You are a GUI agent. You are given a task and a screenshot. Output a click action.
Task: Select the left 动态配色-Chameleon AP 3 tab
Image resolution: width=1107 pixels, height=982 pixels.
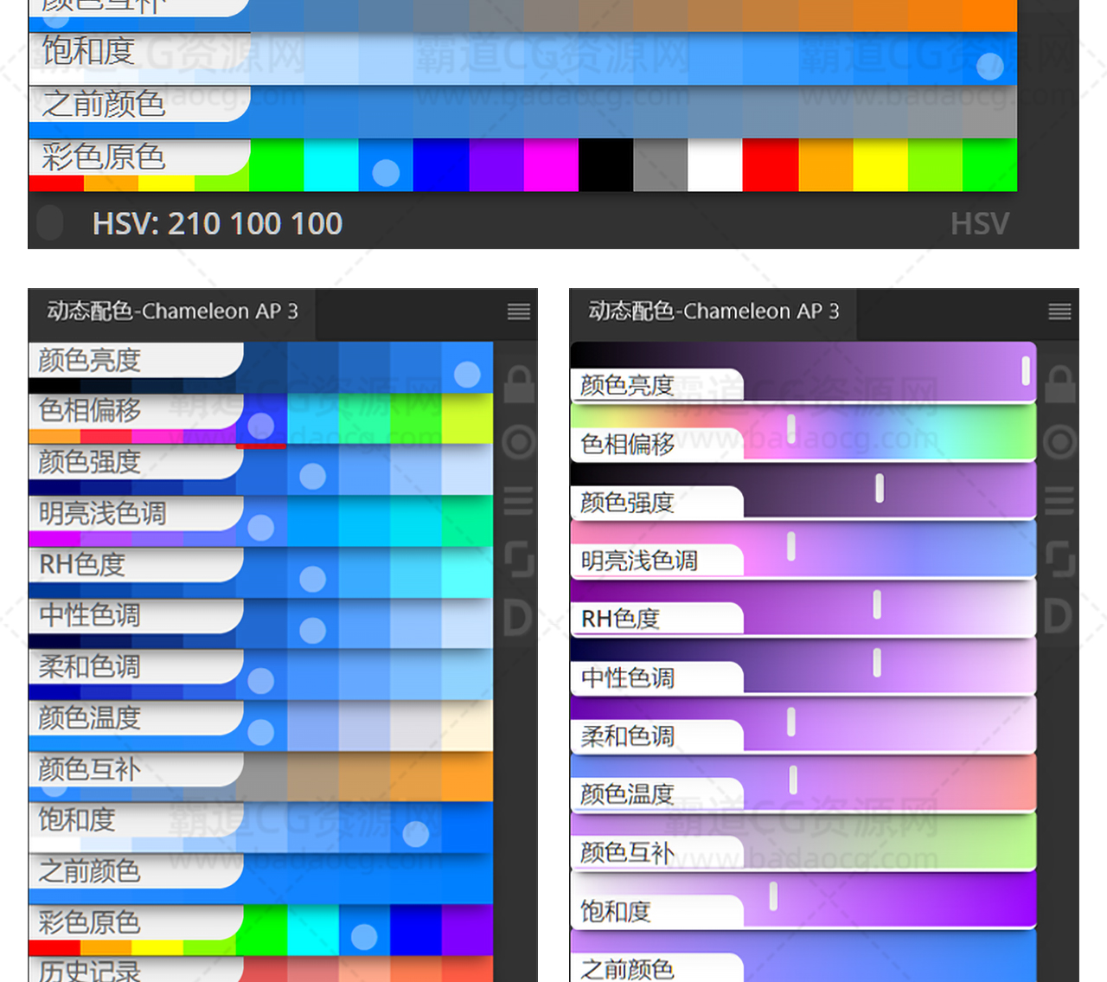tap(172, 311)
